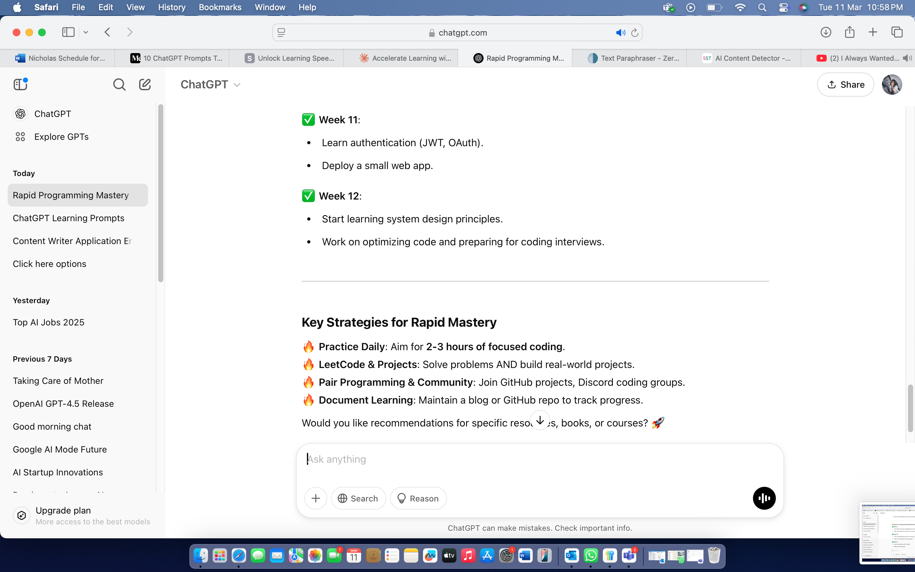Open the Bookmarks menu
This screenshot has width=915, height=572.
point(220,7)
